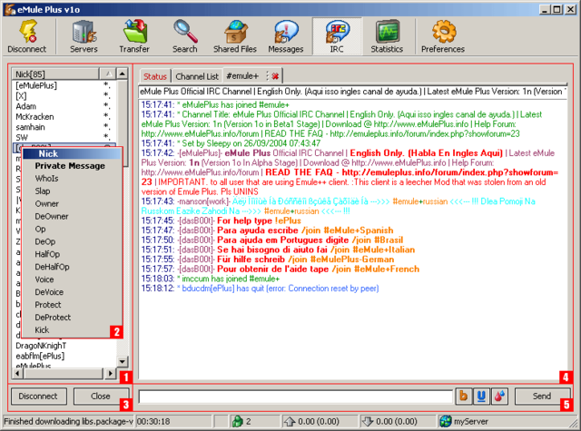Choose Slap from context menu
The image size is (581, 431).
point(43,191)
